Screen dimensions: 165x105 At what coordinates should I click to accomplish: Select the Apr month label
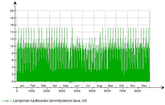click(55, 86)
